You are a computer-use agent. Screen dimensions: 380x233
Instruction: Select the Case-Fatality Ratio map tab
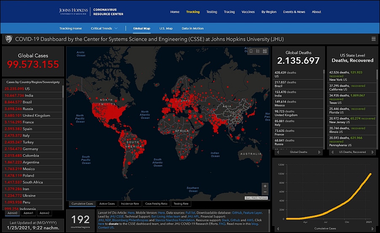156,204
